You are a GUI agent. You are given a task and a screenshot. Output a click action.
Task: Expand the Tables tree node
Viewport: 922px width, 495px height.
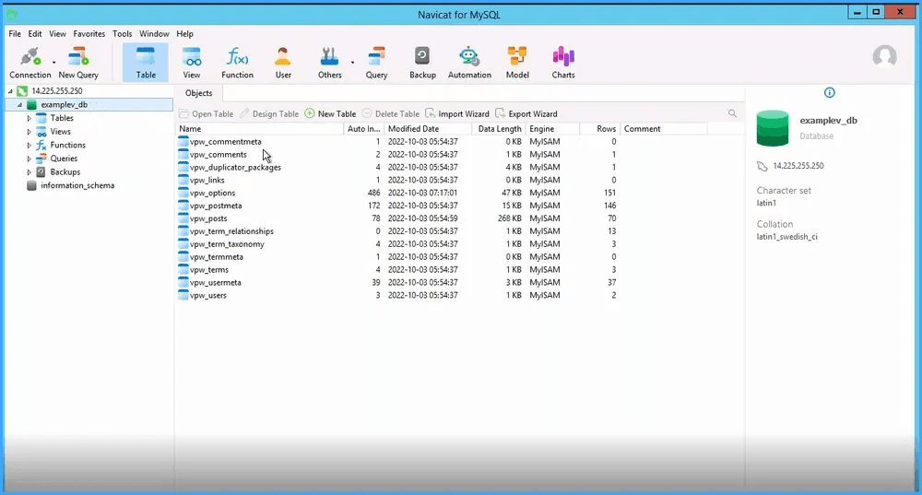coord(29,118)
